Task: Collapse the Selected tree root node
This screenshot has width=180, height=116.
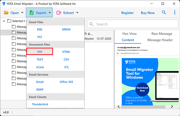Action: click(4, 21)
